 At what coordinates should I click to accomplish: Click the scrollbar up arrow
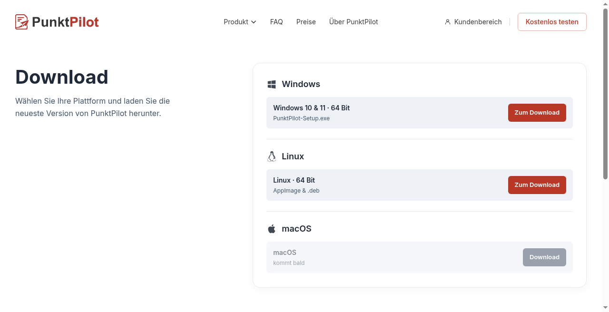[x=606, y=4]
